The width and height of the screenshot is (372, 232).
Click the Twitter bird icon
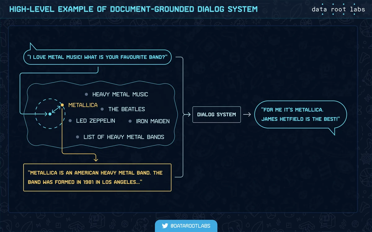point(165,226)
